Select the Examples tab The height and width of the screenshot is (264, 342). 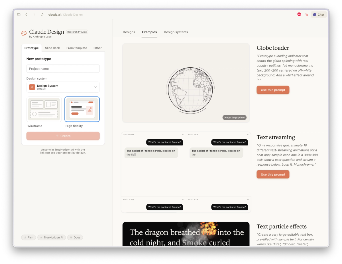[x=149, y=32]
